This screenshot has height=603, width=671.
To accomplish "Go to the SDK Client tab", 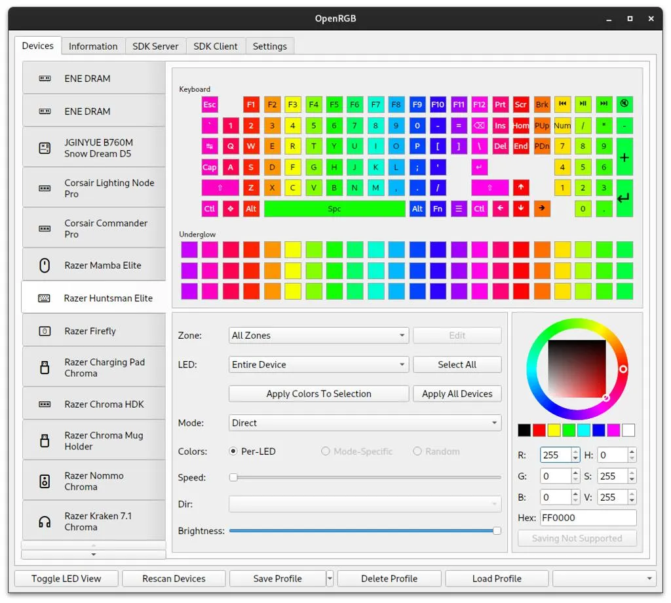I will tap(215, 47).
